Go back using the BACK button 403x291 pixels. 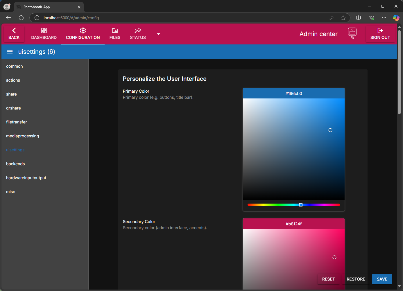tap(14, 34)
